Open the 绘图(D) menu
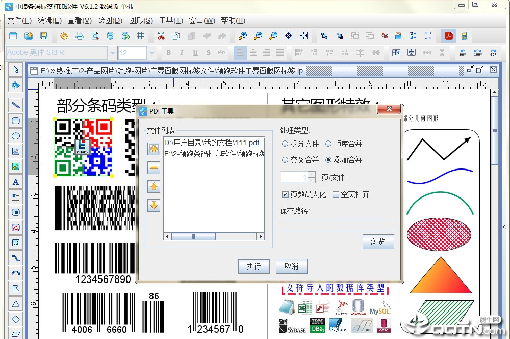 tap(110, 21)
